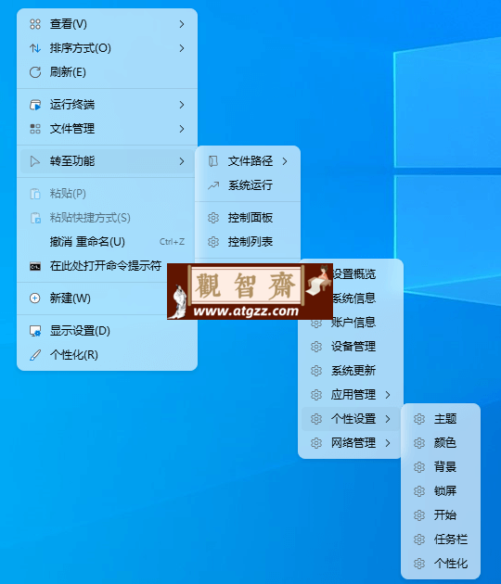This screenshot has width=501, height=584.
Task: Click the 系统运行 arrow icon
Action: (x=213, y=185)
